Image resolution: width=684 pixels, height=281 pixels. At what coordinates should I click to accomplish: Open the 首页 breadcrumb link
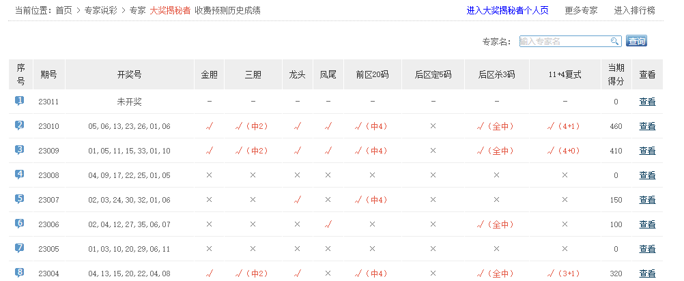tap(63, 11)
